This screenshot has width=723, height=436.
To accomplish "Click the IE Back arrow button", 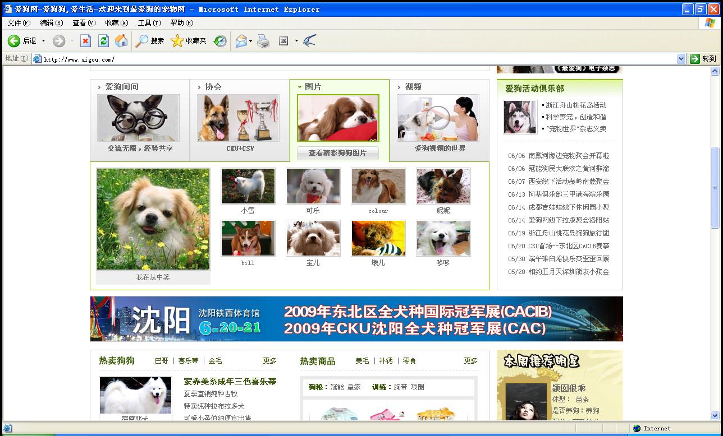I will 14,40.
